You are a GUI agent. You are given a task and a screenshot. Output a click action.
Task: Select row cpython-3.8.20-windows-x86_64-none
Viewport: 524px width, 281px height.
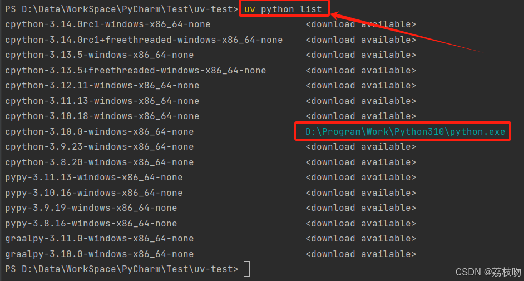click(x=99, y=162)
